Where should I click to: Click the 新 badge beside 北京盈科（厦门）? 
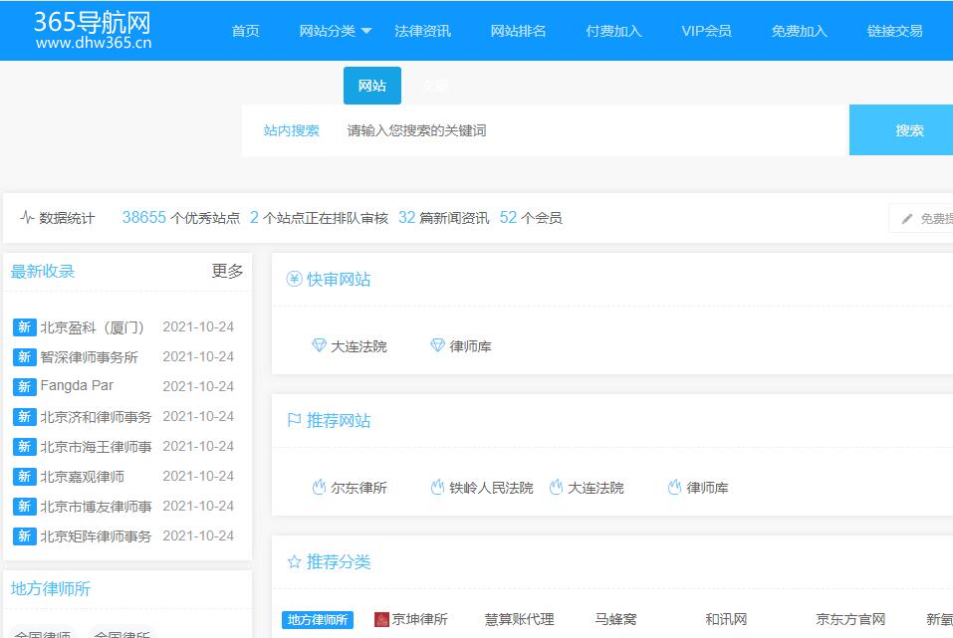(24, 327)
